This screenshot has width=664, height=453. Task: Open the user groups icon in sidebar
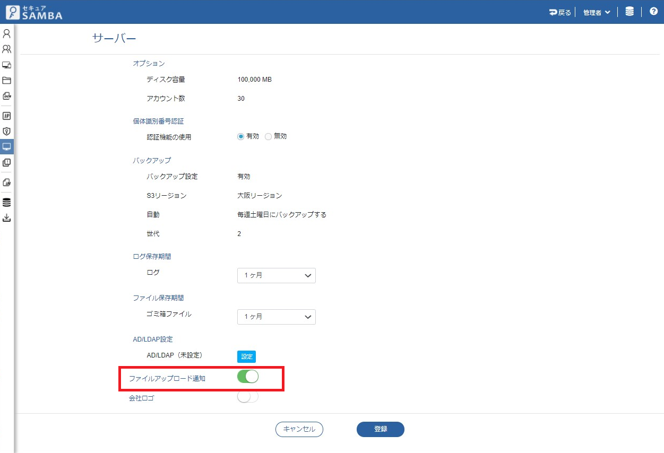[x=6, y=49]
